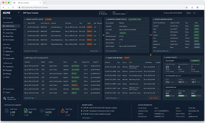Check the Pioneer Manufacturing order row
Screen dimensions: 205x123
(25, 40)
